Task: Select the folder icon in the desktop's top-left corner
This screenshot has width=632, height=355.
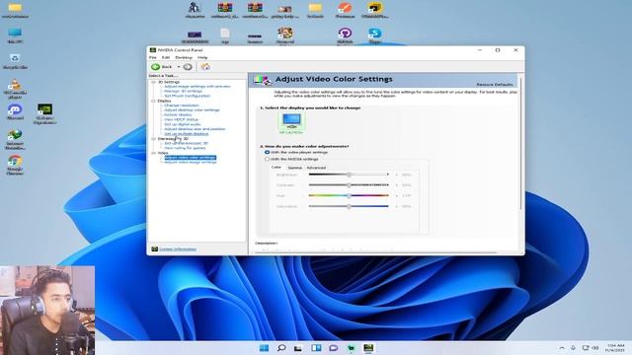Action: 15,7
